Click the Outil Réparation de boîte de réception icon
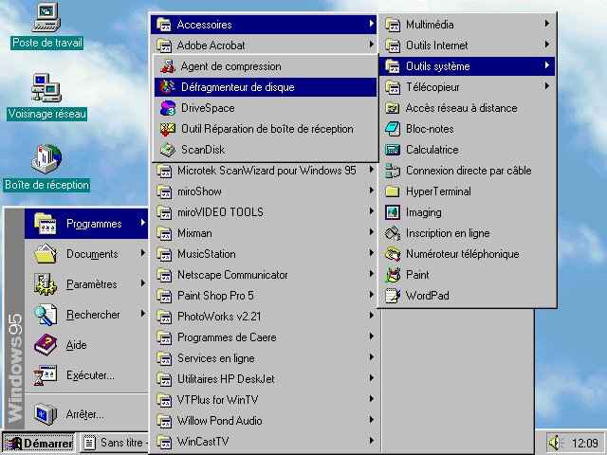The image size is (607, 455). pos(168,129)
